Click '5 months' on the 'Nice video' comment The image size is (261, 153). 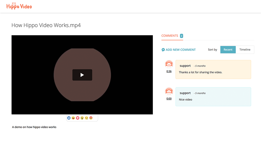tap(200, 93)
